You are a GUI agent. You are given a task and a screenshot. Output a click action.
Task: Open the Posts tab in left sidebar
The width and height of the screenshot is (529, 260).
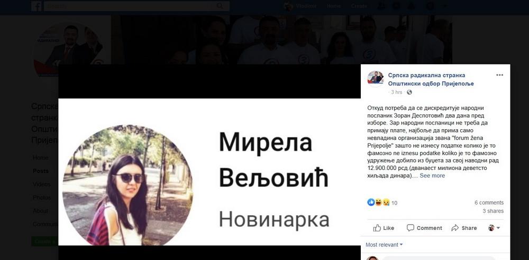click(x=41, y=171)
